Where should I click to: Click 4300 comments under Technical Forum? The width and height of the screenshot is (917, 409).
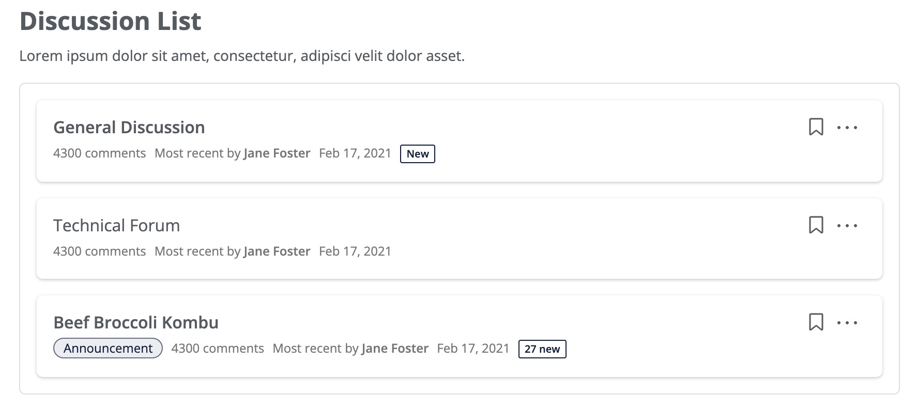(x=100, y=251)
